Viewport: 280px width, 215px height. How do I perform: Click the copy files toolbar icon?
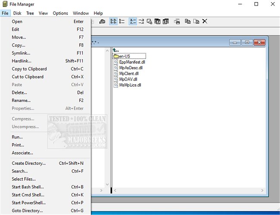187,21
